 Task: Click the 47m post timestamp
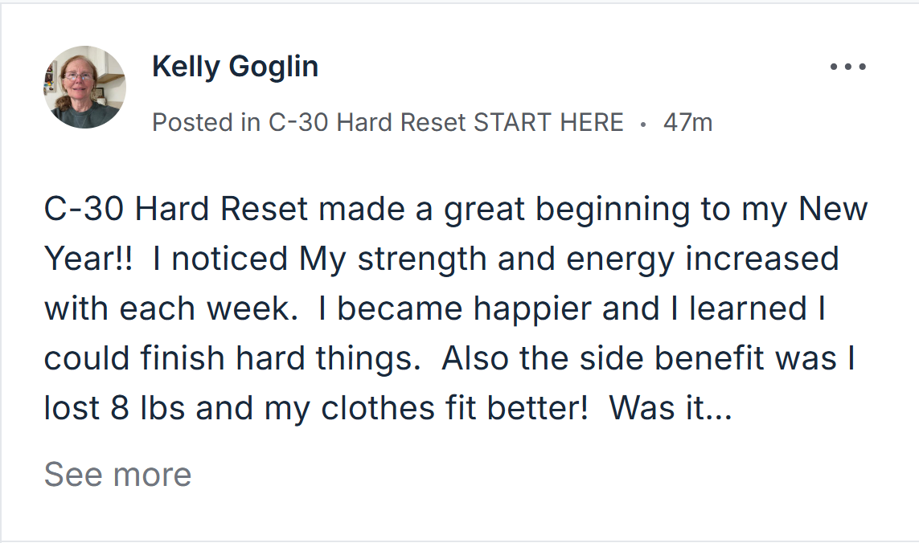click(687, 122)
